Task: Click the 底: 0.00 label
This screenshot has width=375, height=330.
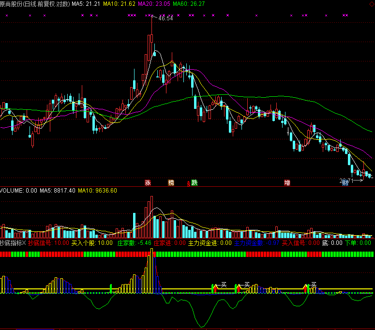Action: coord(332,243)
